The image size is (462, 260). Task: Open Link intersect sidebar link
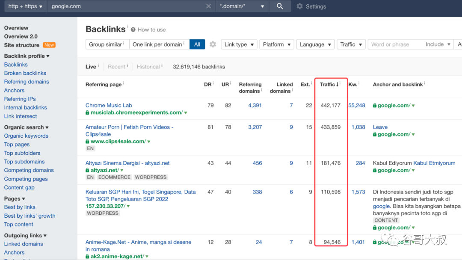21,116
